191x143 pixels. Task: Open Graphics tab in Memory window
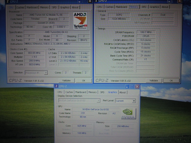(x=155, y=7)
